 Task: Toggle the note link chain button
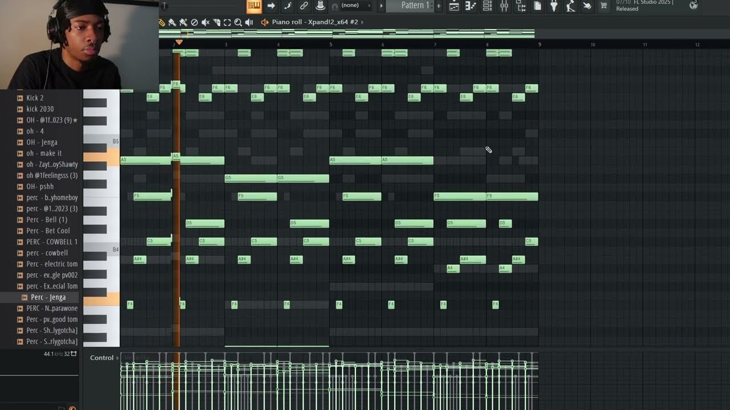(x=303, y=5)
